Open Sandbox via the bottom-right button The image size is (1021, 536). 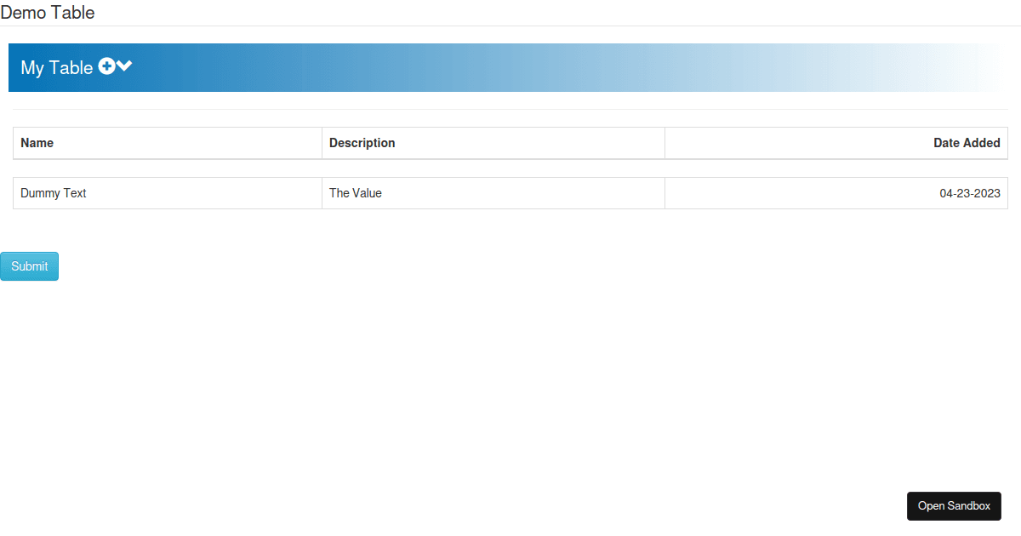coord(954,505)
